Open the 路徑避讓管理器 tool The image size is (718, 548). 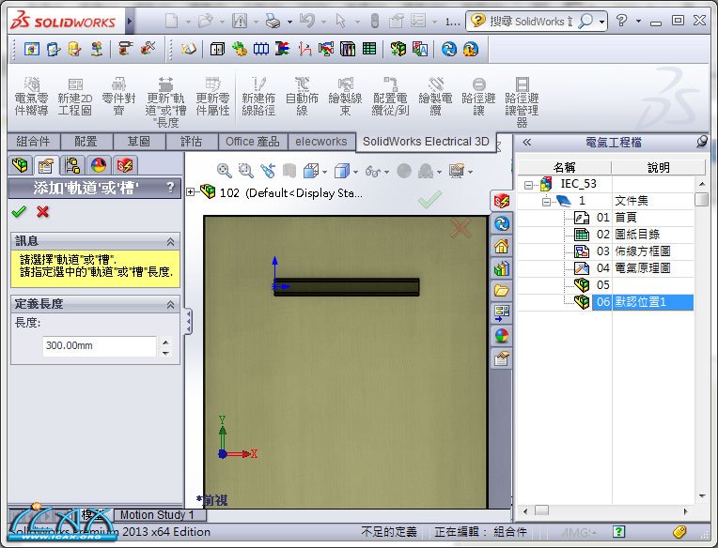coord(522,102)
